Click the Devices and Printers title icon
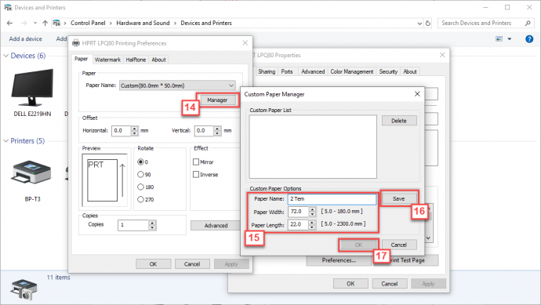This screenshot has height=305, width=541. click(8, 7)
